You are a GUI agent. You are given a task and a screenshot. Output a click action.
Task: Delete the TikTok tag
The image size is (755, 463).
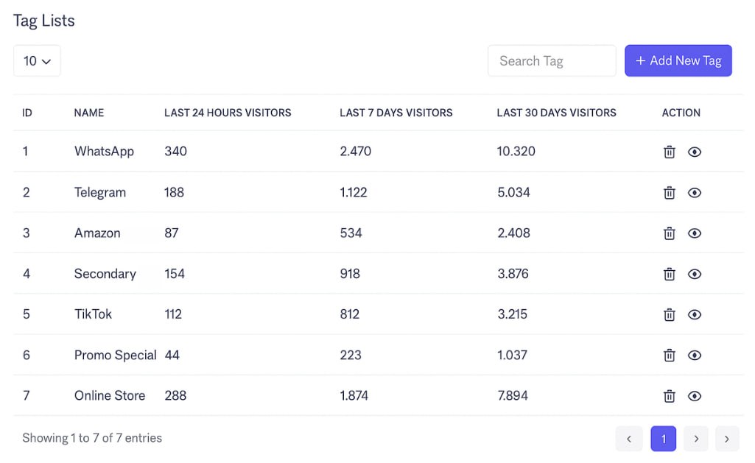(x=669, y=314)
